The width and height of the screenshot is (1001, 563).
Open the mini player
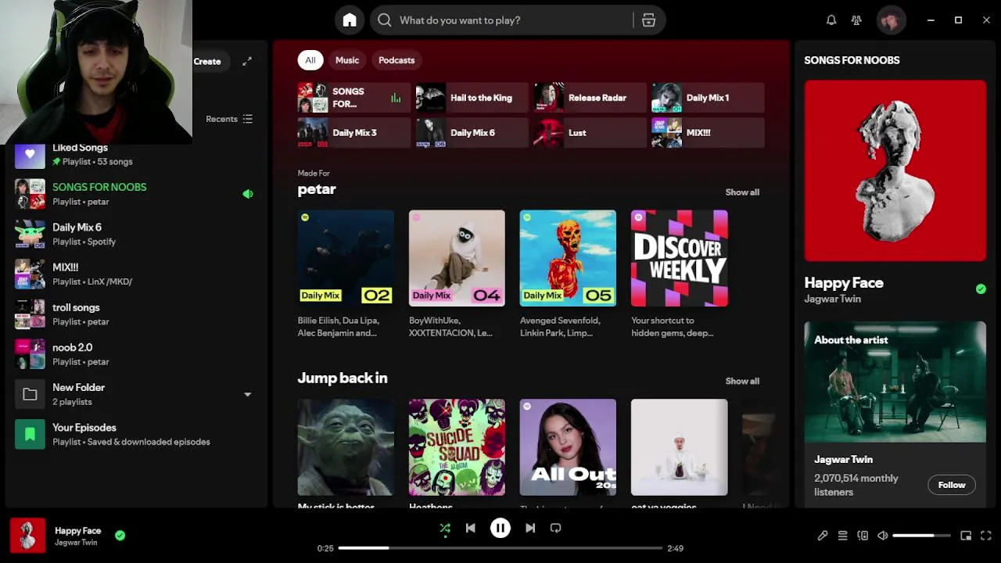(x=966, y=536)
